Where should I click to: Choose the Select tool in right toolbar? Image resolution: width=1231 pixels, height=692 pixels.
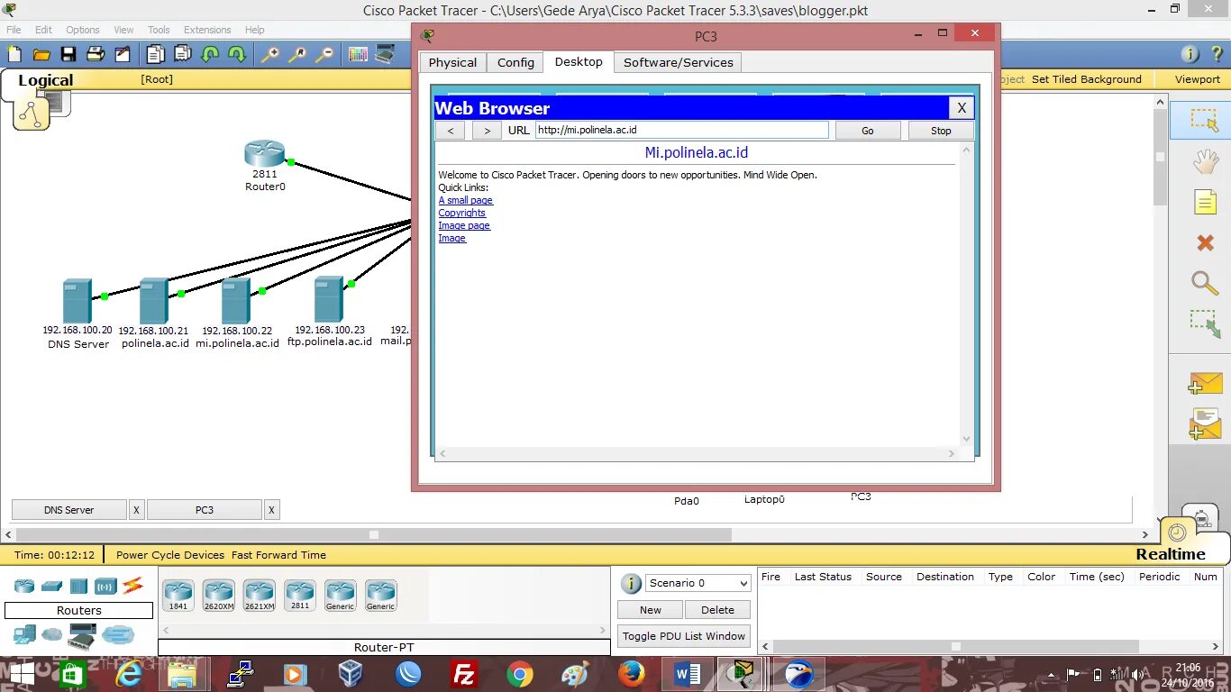1204,120
